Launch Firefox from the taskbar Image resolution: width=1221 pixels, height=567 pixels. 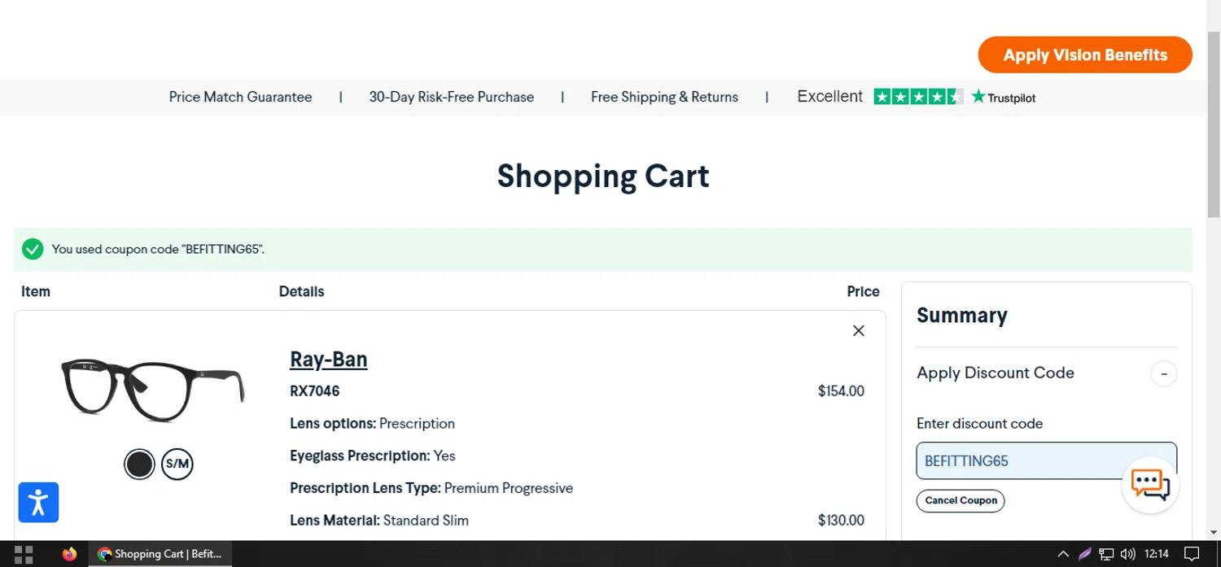click(x=69, y=554)
